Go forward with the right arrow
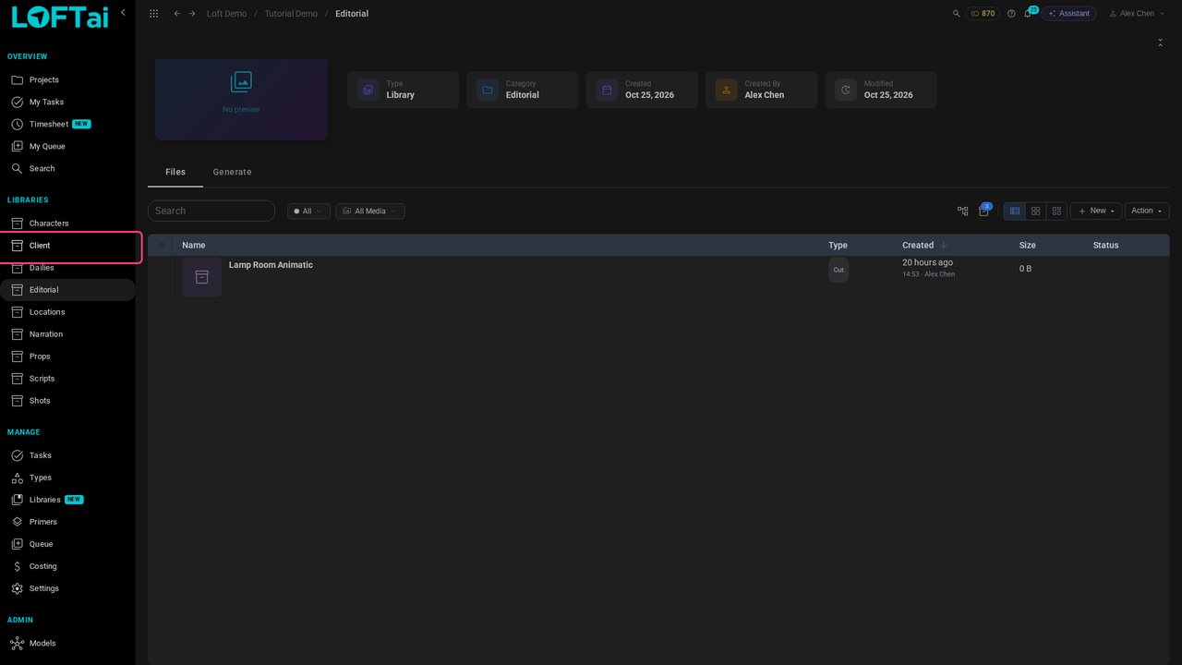This screenshot has width=1182, height=665. coord(192,14)
